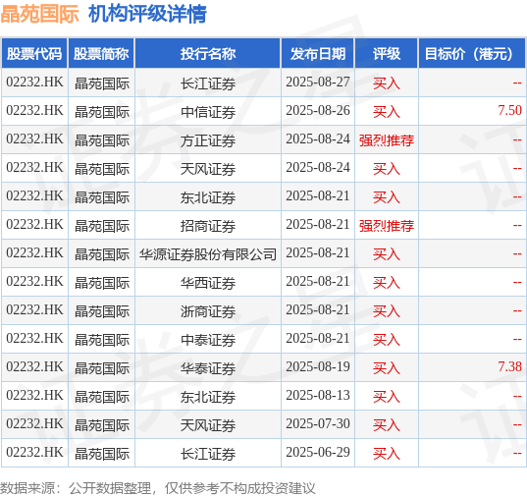Screen dimensions: 527x497
Task: Select the 中信证券 institution cell
Action: pos(208,112)
